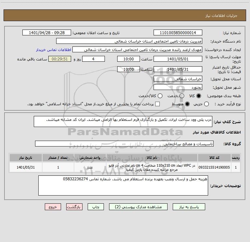250x242 pixels.
Task: Click the goods group field تاسیسات و مصالح ساختمانی
Action: click(x=124, y=144)
